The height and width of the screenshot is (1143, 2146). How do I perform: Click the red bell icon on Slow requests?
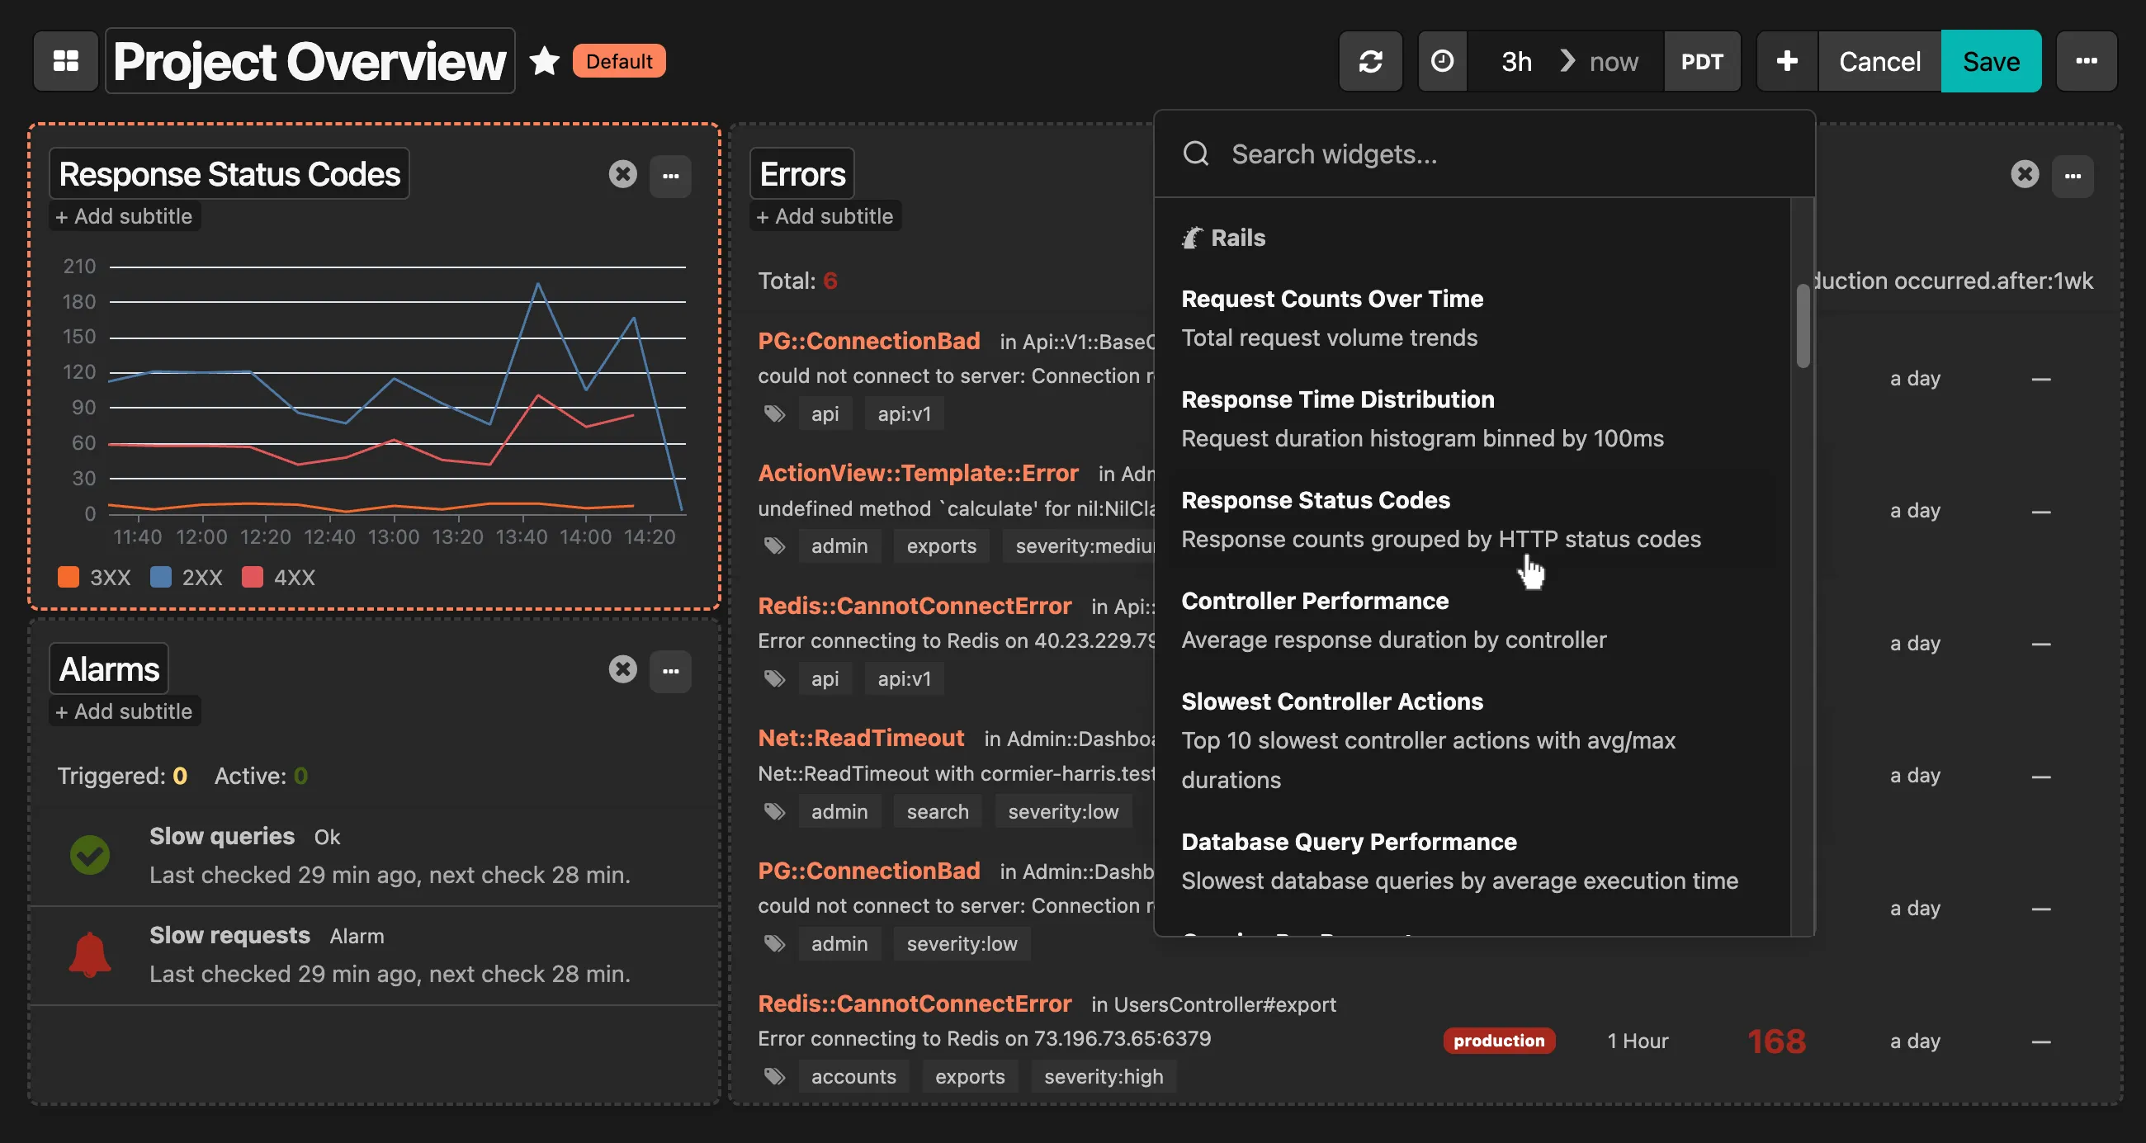coord(90,953)
